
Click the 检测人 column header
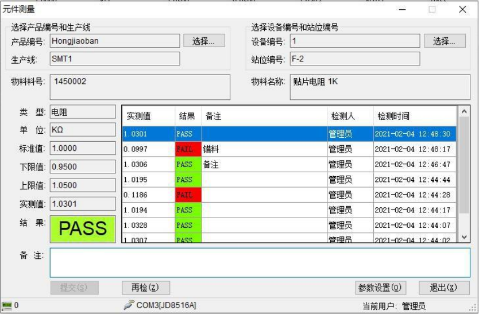click(350, 116)
